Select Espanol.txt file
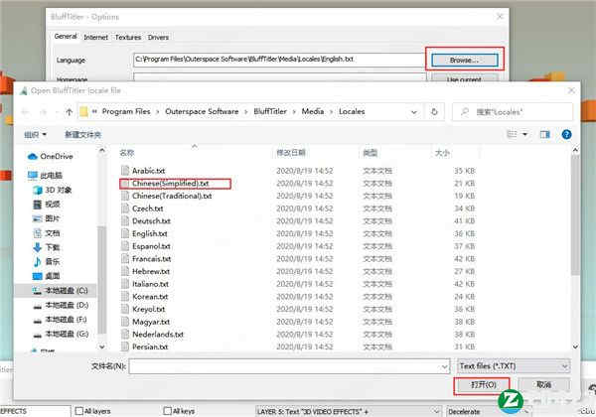Viewport: 596px width, 417px height. point(151,246)
